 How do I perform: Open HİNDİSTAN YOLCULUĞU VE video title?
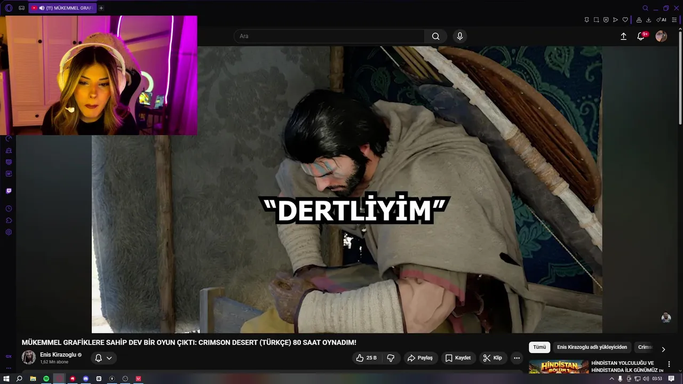[x=626, y=366]
